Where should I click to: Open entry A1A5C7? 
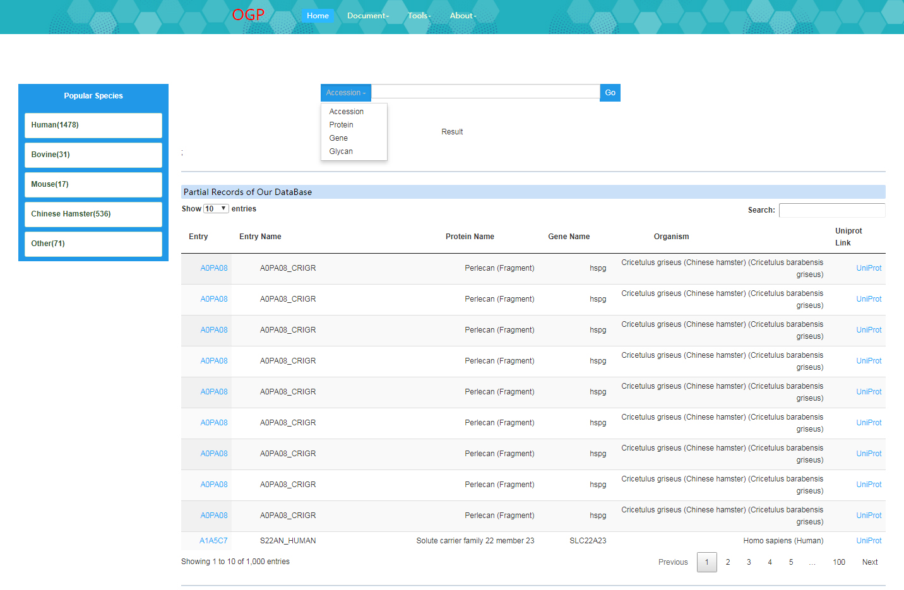click(213, 541)
